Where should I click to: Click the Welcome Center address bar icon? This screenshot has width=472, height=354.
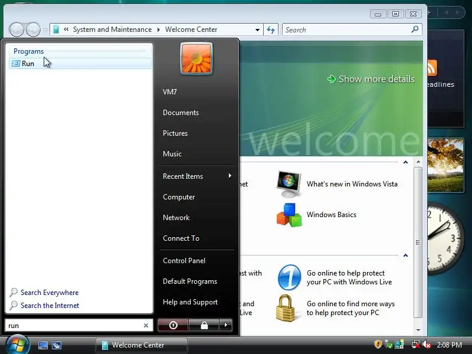pos(56,29)
